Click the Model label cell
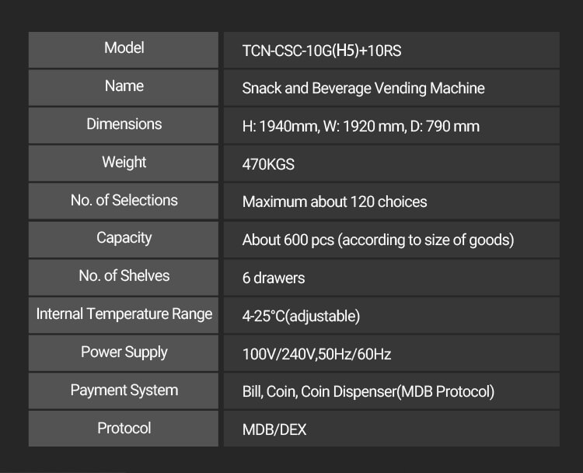The height and width of the screenshot is (473, 583). [124, 48]
